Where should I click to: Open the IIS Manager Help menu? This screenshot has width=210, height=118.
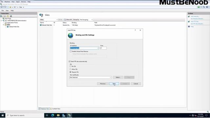pos(12,10)
